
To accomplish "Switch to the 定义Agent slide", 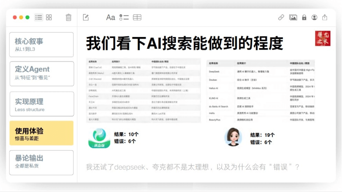I will pos(41,74).
